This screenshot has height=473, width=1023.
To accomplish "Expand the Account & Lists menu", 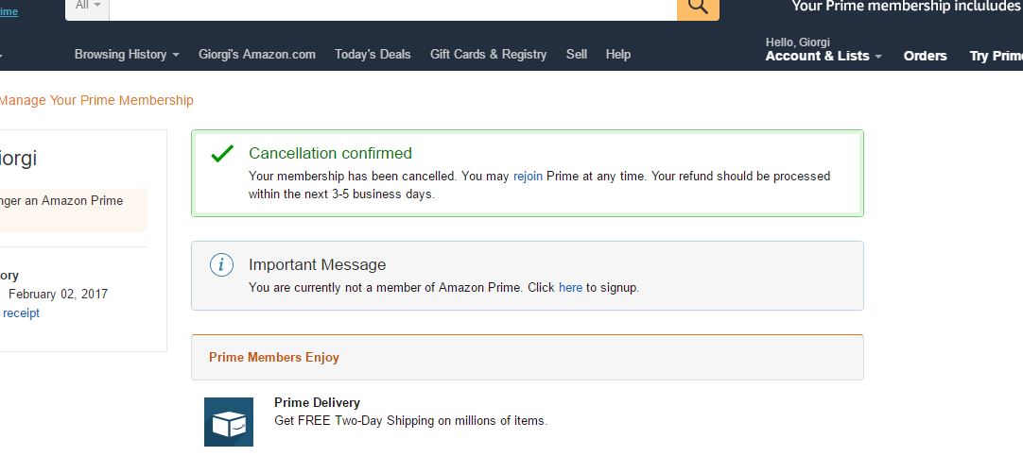I will (x=824, y=50).
